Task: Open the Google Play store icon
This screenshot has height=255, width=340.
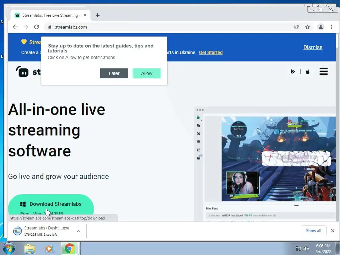Action: [293, 72]
